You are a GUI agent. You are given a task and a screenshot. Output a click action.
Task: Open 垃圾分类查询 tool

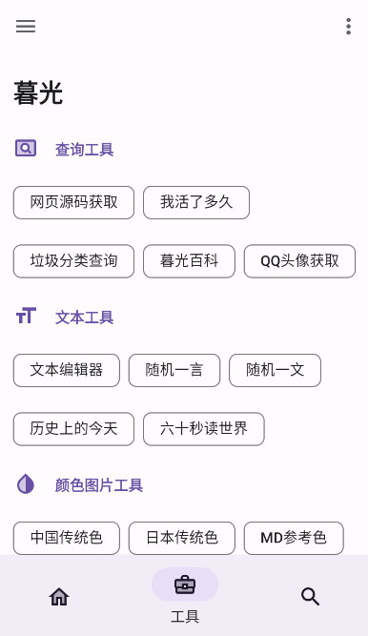click(x=73, y=261)
